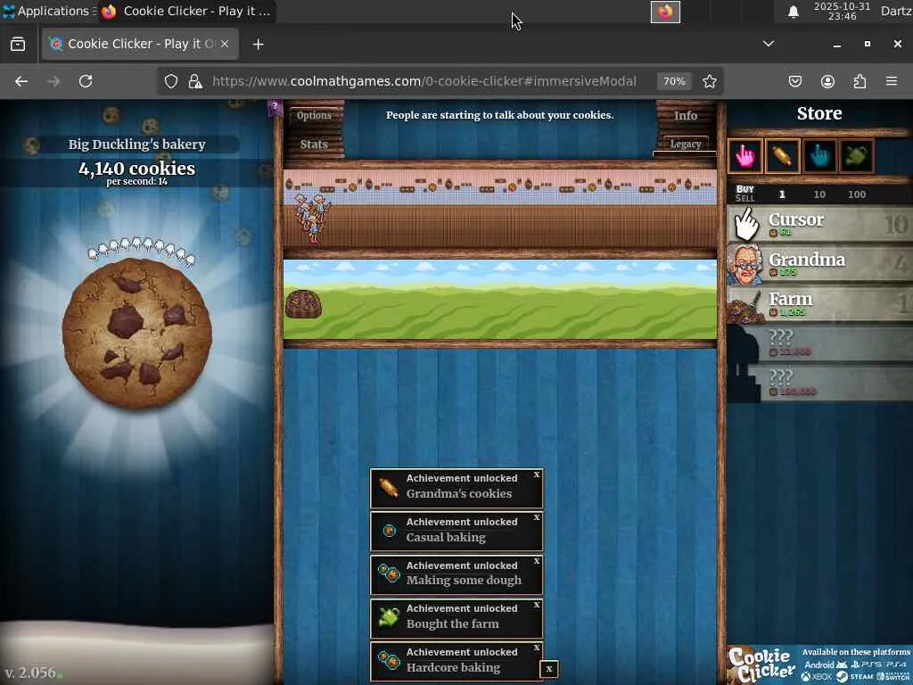This screenshot has height=685, width=913.
Task: Reset the 70% zoom level indicator
Action: pos(674,81)
